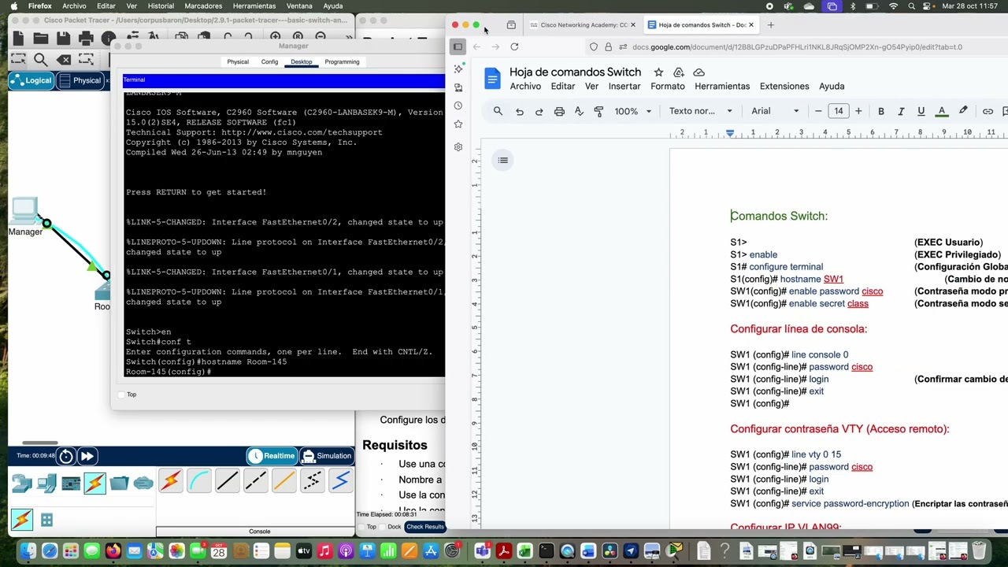
Task: Switch to Simulation mode
Action: [326, 456]
